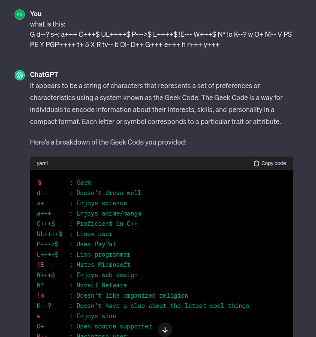Click the Copy code text label
This screenshot has width=316, height=337.
pyautogui.click(x=274, y=163)
